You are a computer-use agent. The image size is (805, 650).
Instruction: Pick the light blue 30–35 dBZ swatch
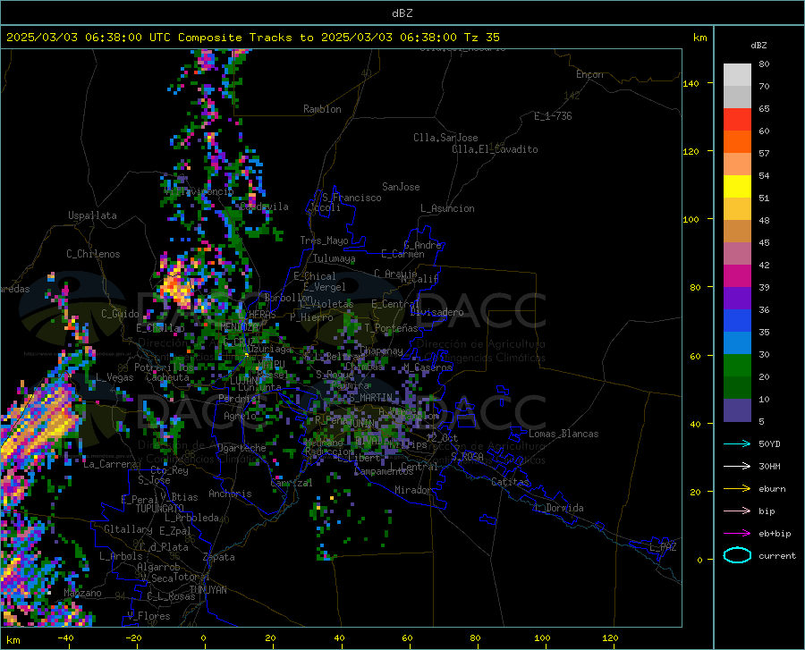tap(737, 343)
